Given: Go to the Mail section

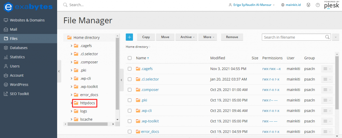Looking at the screenshot, I should point(13,29).
